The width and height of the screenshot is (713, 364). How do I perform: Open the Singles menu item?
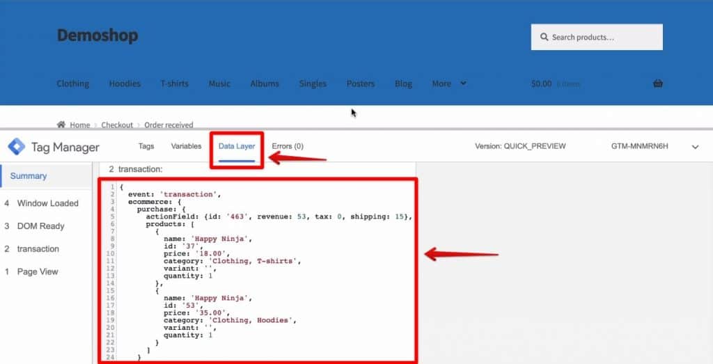(313, 84)
